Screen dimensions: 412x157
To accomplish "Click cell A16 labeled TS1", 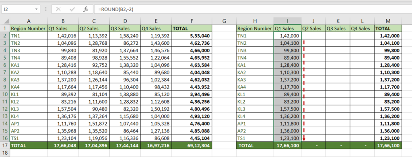I will (x=29, y=138).
